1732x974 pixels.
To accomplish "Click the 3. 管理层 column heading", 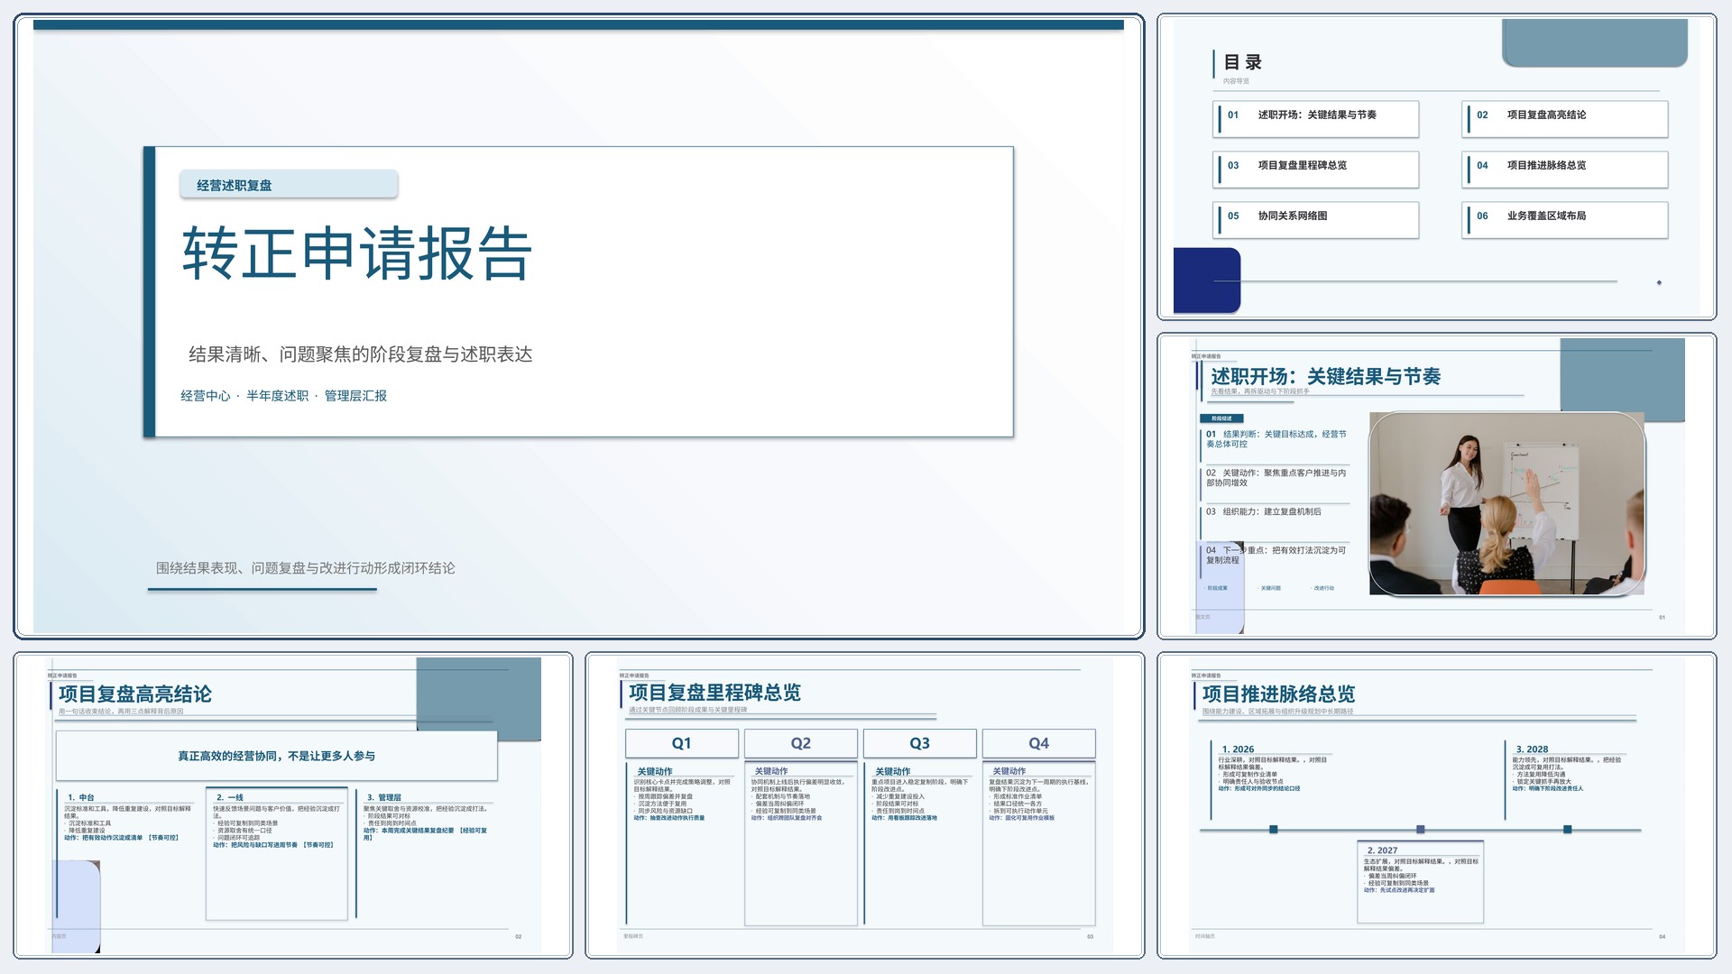I will click(383, 797).
